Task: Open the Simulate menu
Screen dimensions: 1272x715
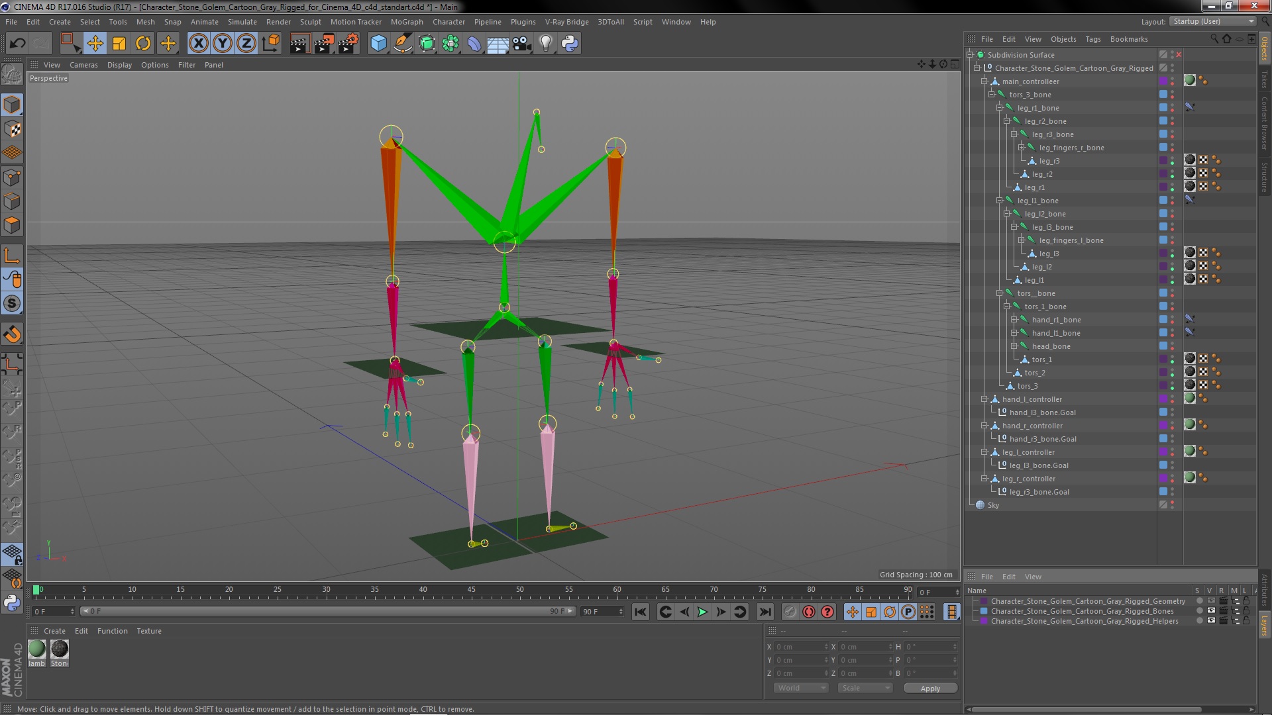Action: coord(242,22)
